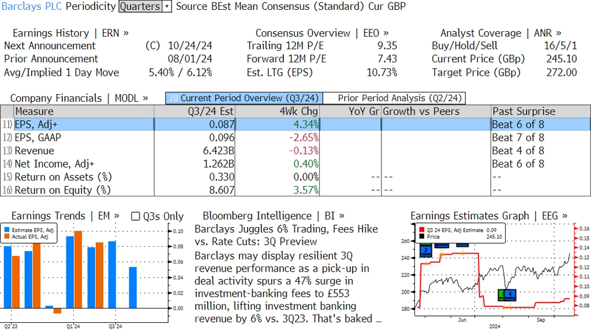This screenshot has width=591, height=331.
Task: Click the red Q3 24 EPS estimate legend swatch
Action: pyautogui.click(x=422, y=230)
